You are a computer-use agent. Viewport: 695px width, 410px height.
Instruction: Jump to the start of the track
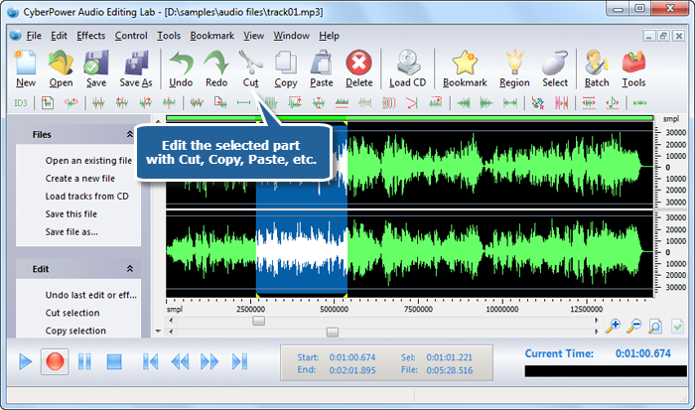150,361
